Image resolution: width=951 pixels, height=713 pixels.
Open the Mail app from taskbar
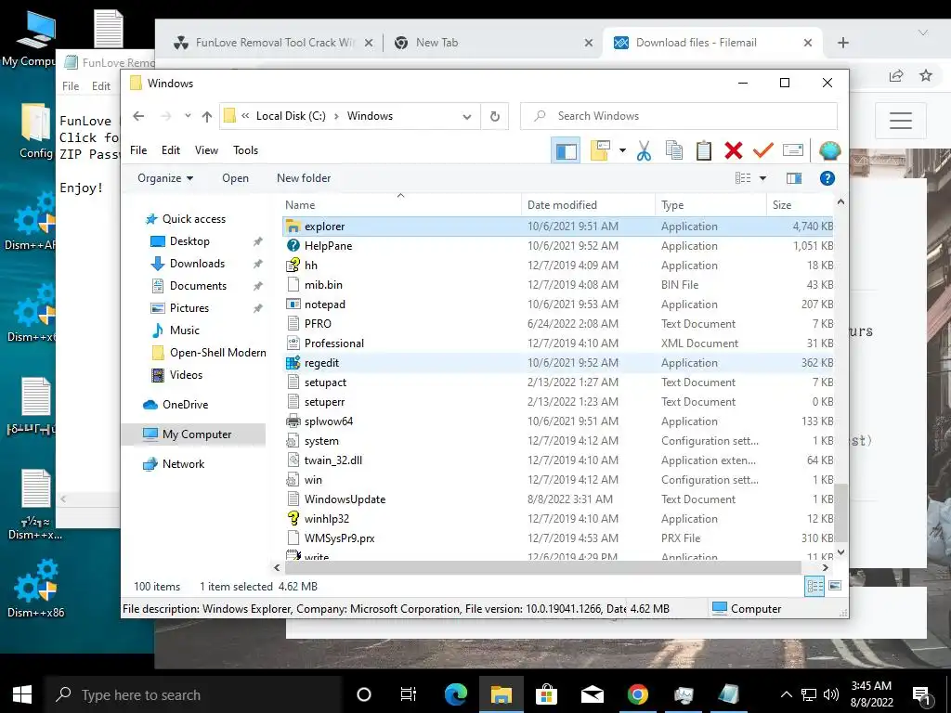click(x=592, y=694)
